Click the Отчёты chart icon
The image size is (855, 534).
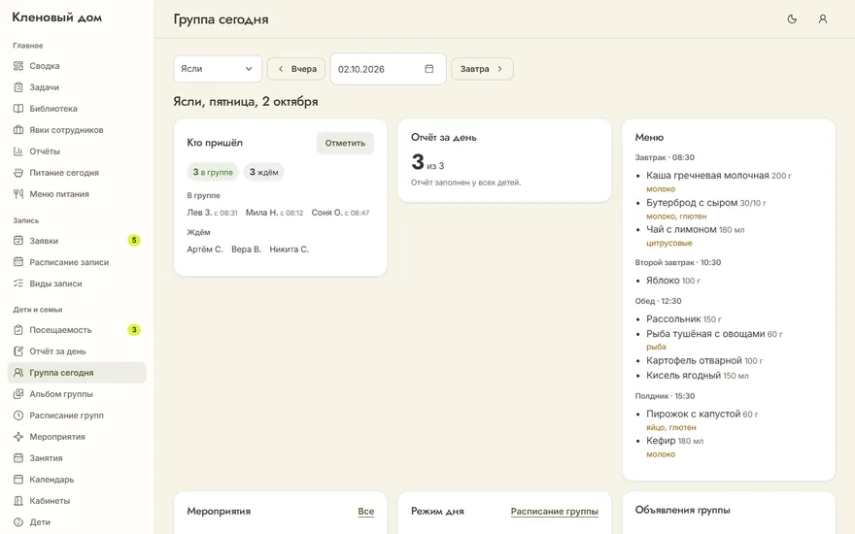click(18, 150)
